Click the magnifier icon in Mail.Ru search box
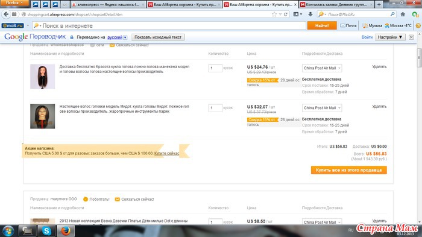422x237 pixels. pos(392,14)
